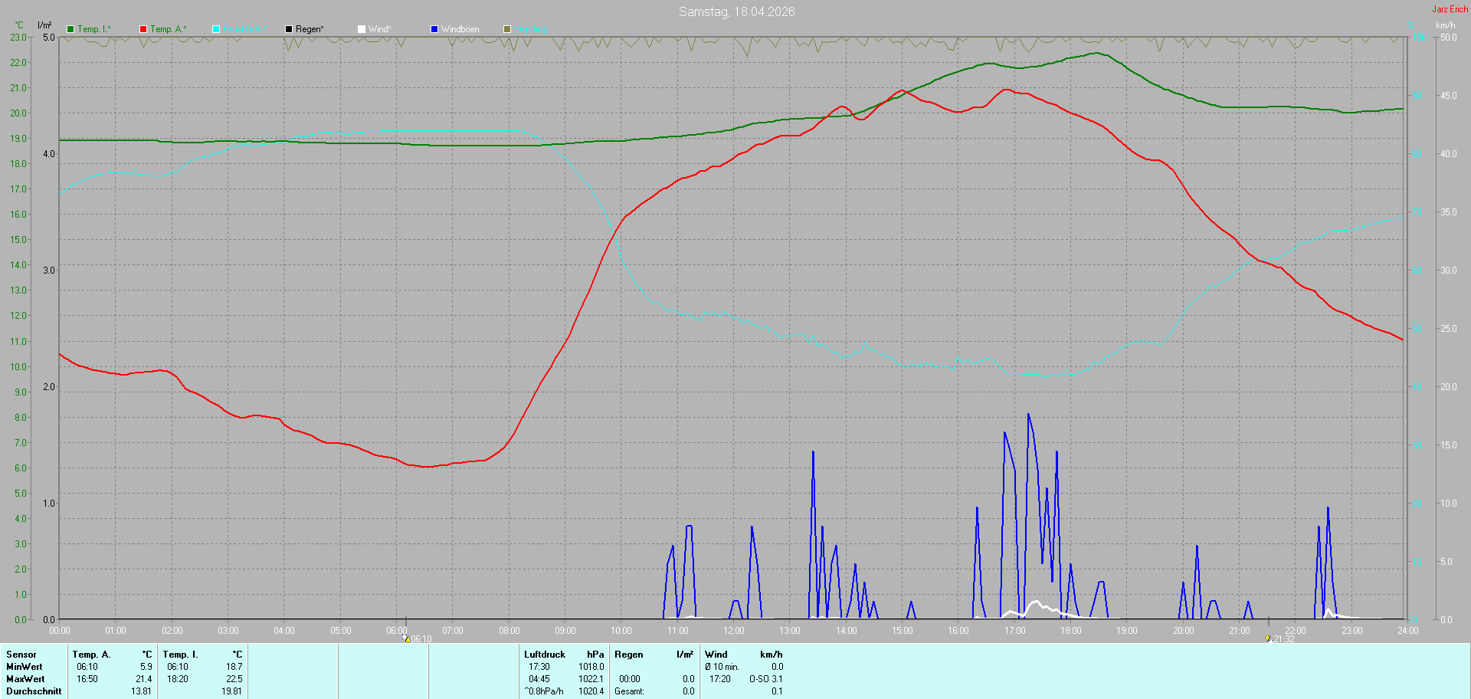Click the 50.0 km/h axis value

click(x=1449, y=37)
